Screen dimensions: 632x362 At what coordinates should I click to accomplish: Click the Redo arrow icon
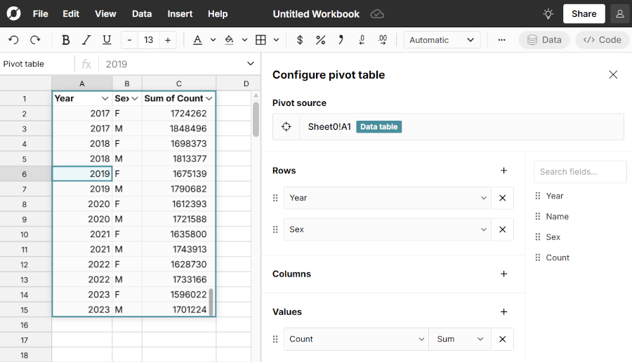(35, 40)
